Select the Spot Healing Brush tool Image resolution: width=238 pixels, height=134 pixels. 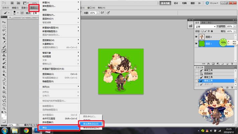(x=4, y=47)
